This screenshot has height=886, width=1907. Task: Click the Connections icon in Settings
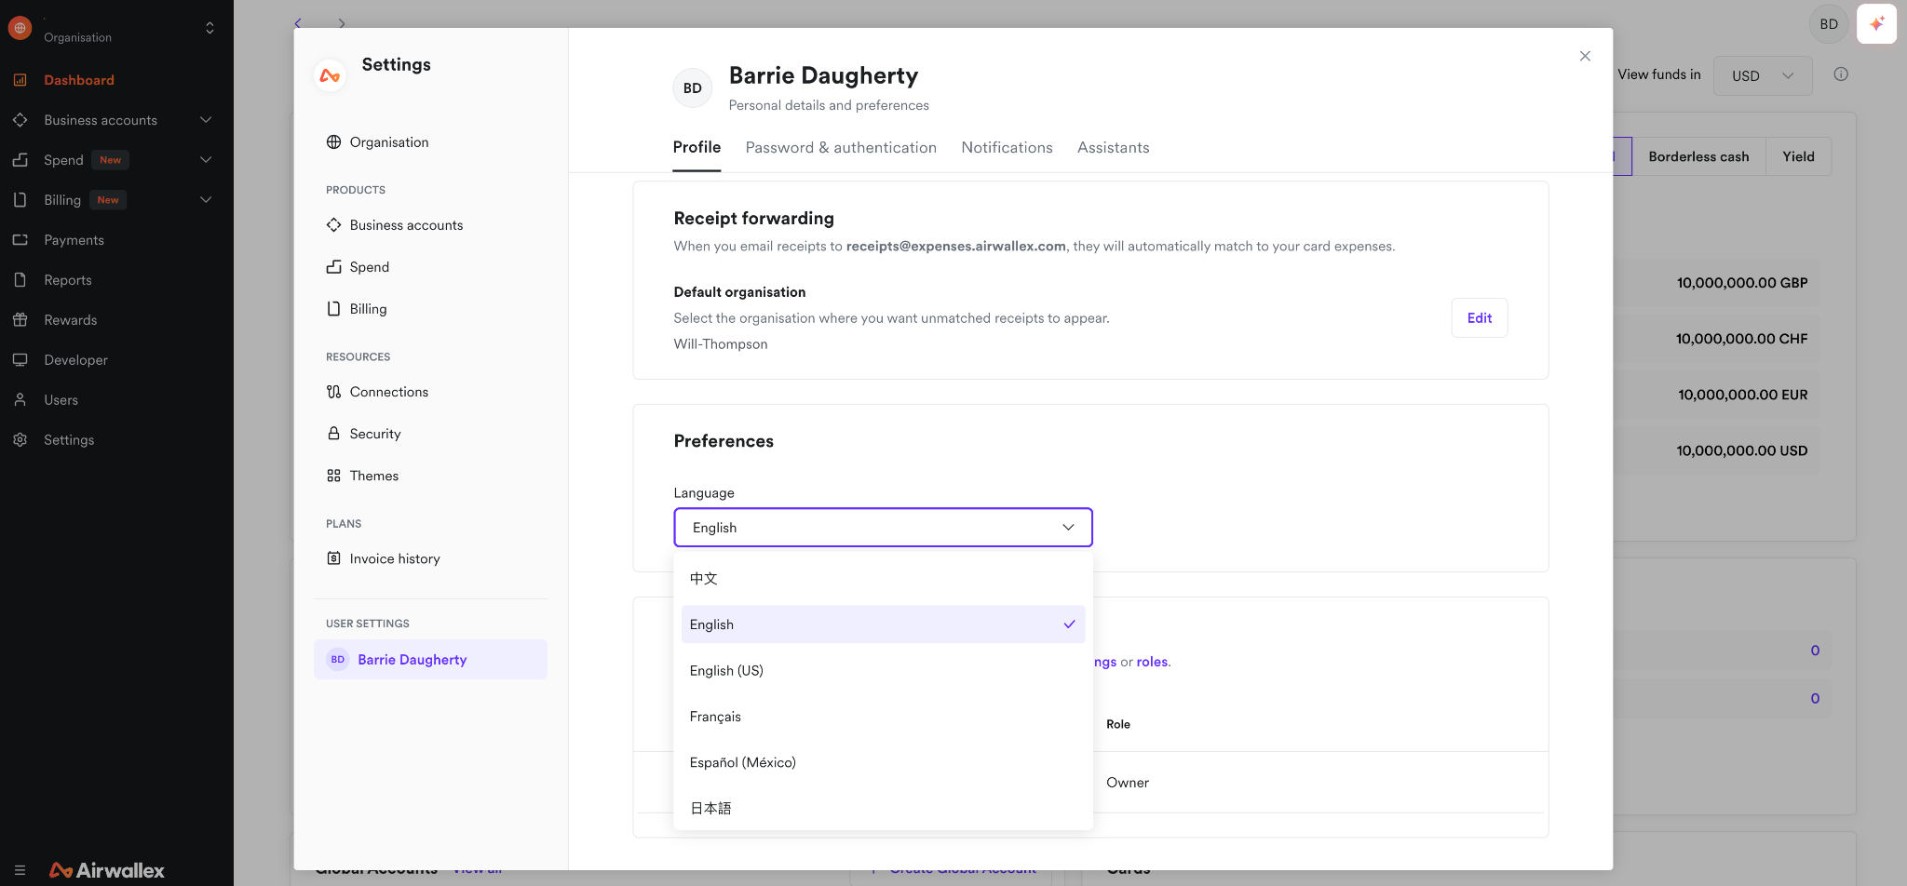pyautogui.click(x=333, y=392)
